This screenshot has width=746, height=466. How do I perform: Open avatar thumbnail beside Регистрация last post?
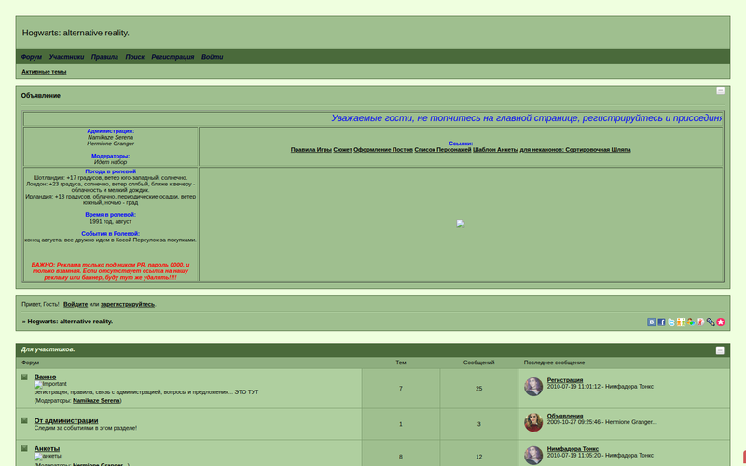(533, 386)
